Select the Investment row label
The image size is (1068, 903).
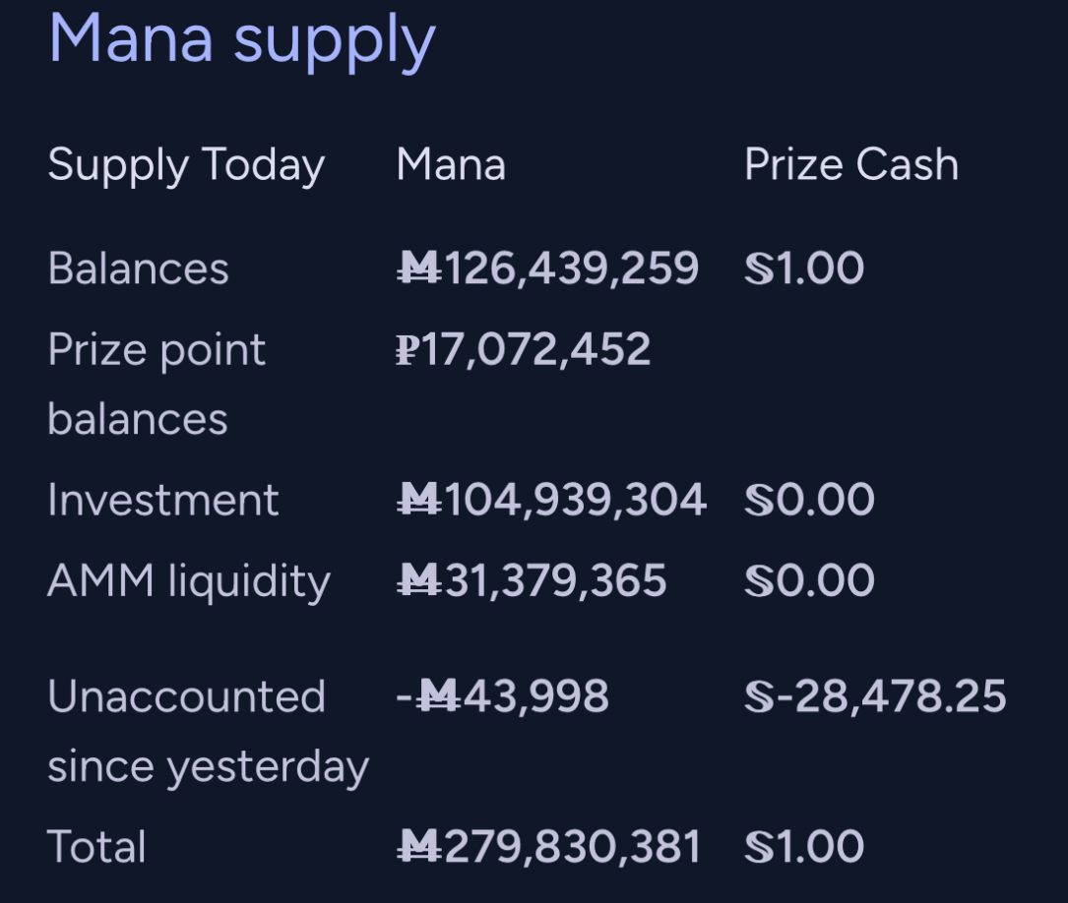pyautogui.click(x=163, y=500)
